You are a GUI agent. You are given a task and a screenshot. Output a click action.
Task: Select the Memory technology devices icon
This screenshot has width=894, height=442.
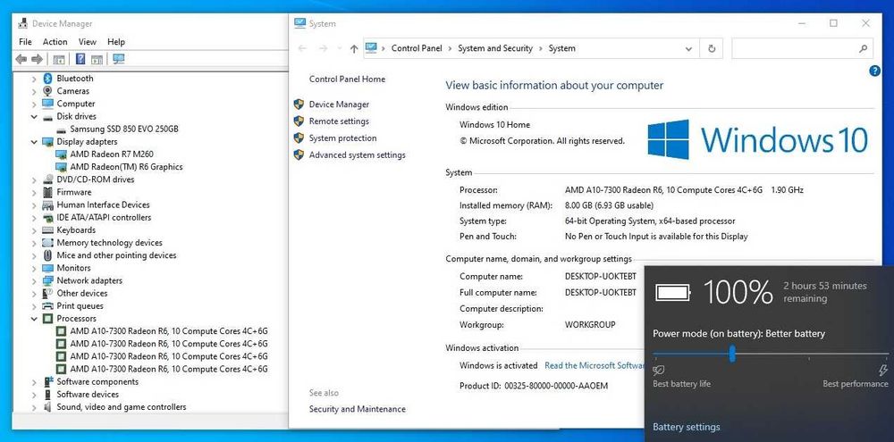pyautogui.click(x=48, y=243)
